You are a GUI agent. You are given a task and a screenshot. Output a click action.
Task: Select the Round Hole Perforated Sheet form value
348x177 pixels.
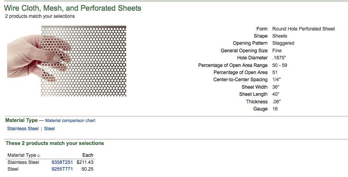[x=304, y=29]
